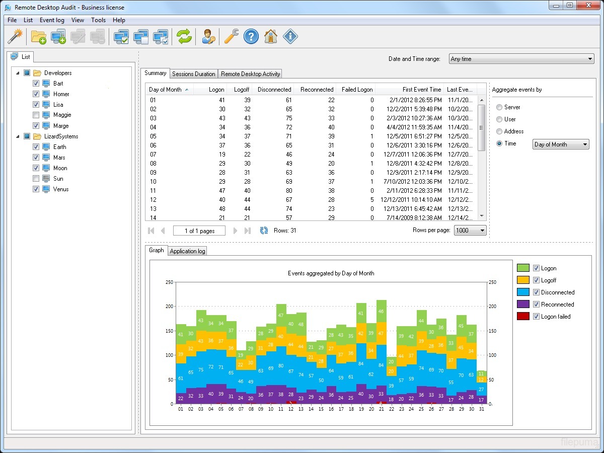This screenshot has width=604, height=453.
Task: Uncheck the Logon failed series checkbox
Action: (x=536, y=317)
